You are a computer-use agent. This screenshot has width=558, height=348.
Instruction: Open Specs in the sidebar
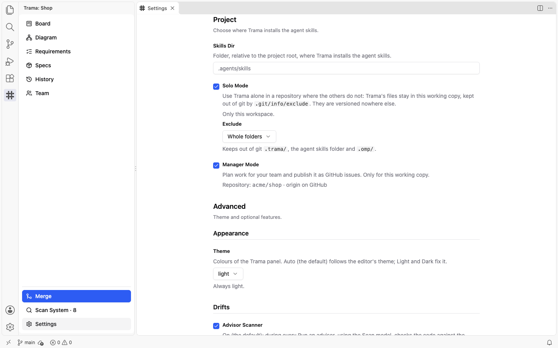pyautogui.click(x=76, y=65)
